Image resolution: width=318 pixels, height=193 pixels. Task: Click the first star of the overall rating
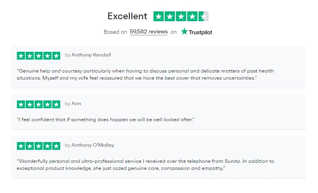click(159, 16)
